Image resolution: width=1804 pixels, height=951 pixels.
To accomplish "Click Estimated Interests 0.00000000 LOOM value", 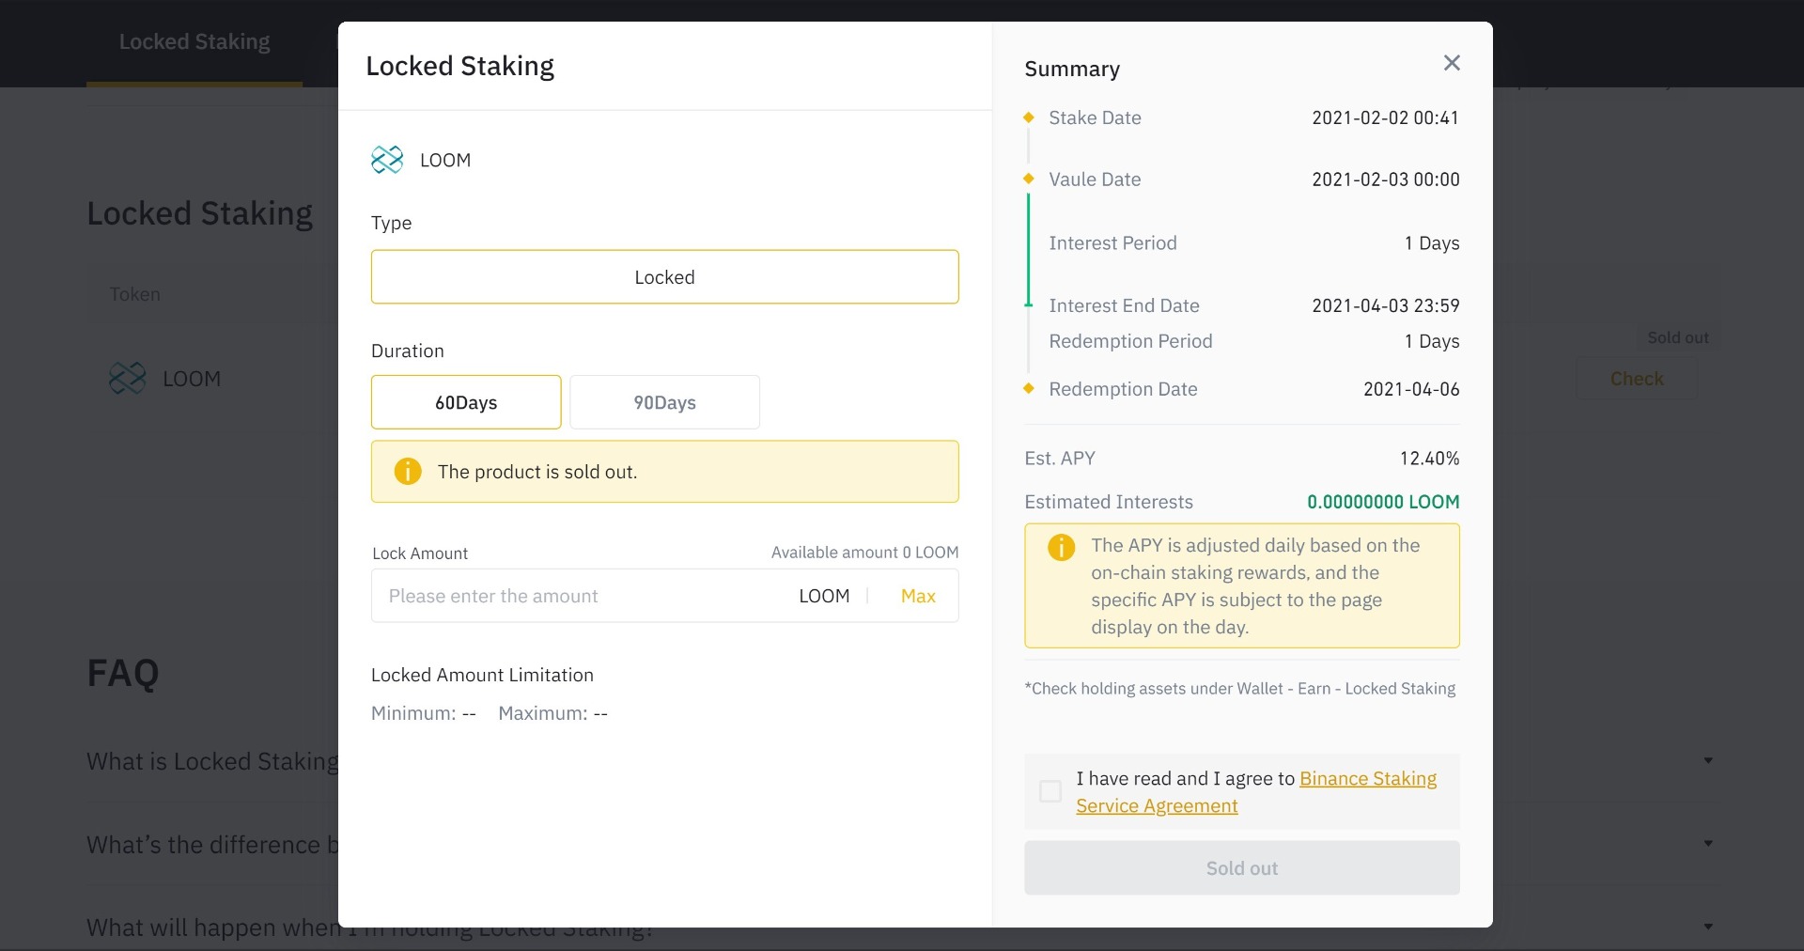I will click(x=1383, y=502).
